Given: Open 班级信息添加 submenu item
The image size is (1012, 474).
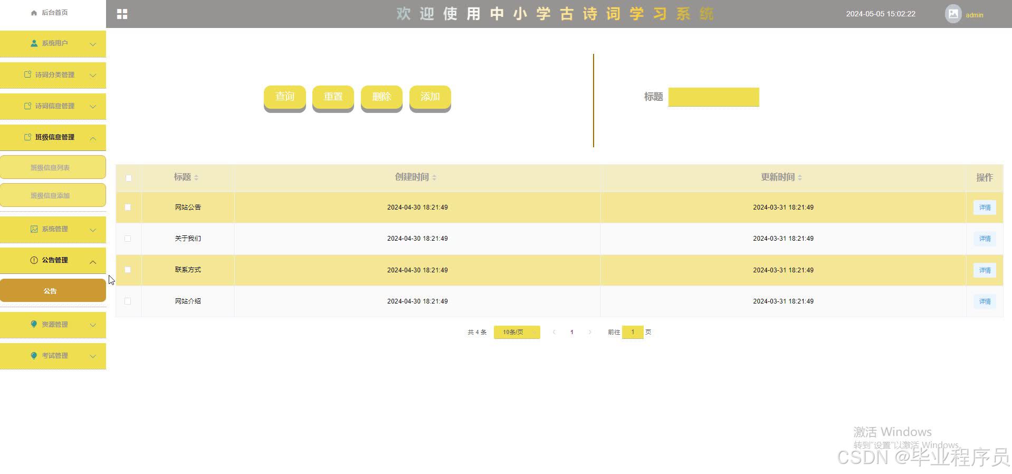Looking at the screenshot, I should tap(53, 195).
